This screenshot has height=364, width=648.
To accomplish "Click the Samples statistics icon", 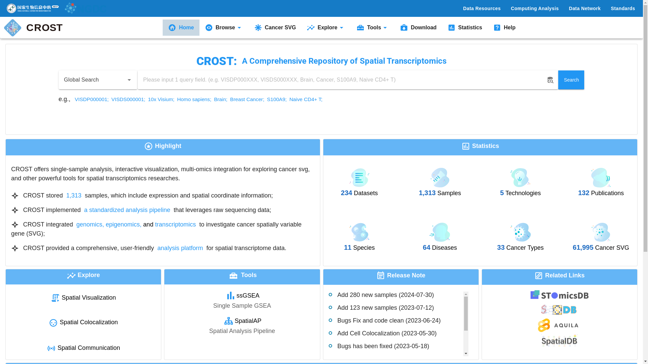I will point(440,178).
